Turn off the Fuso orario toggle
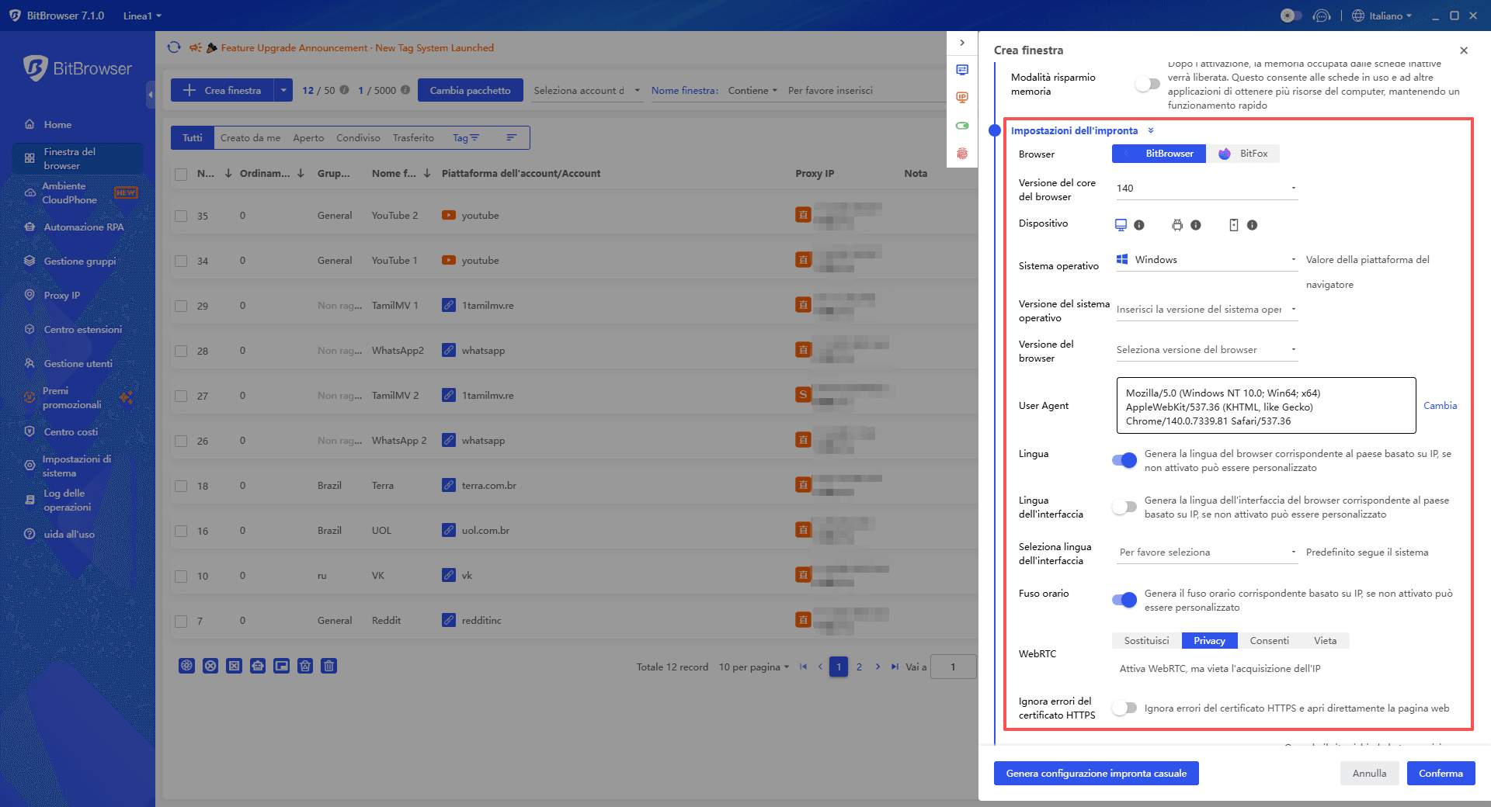 tap(1124, 599)
